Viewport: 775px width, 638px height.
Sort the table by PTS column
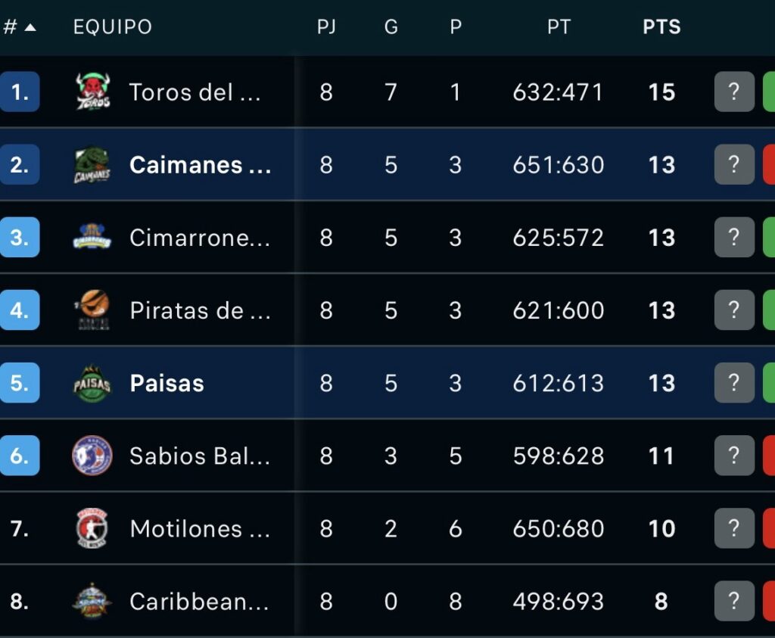pos(661,27)
